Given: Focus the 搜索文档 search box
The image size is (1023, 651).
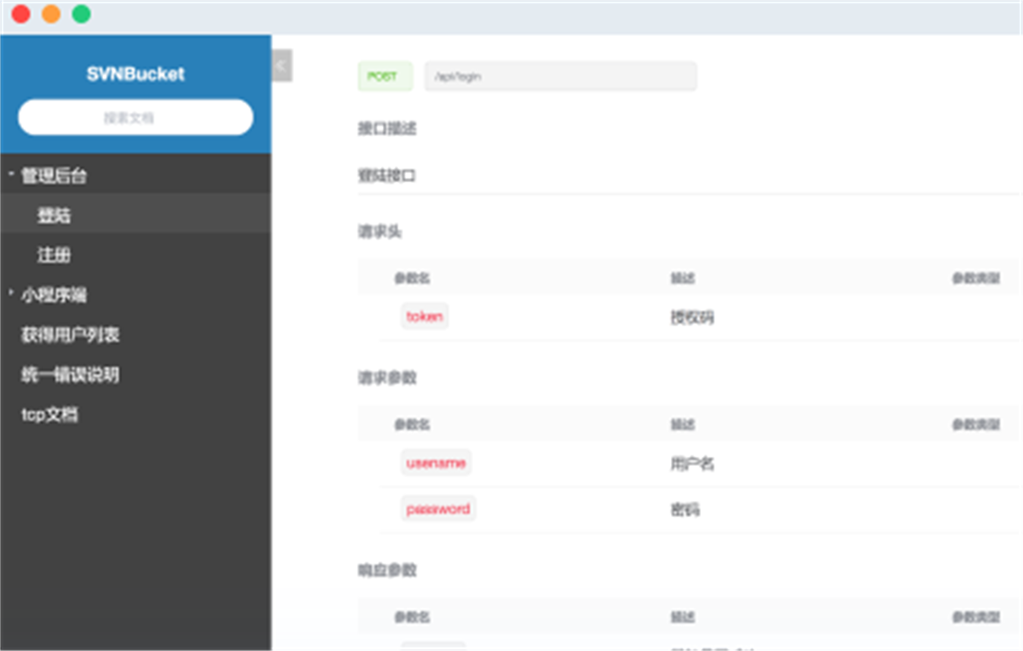Looking at the screenshot, I should tap(136, 118).
